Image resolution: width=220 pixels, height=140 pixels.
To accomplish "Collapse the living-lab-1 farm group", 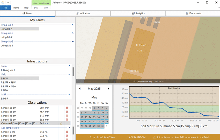I will point(73,25).
